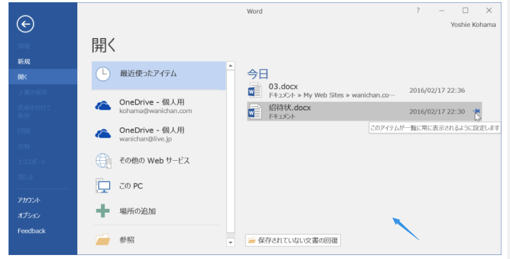This screenshot has height=259, width=510.
Task: Click the Yoshie Kohama account name
Action: (x=473, y=24)
